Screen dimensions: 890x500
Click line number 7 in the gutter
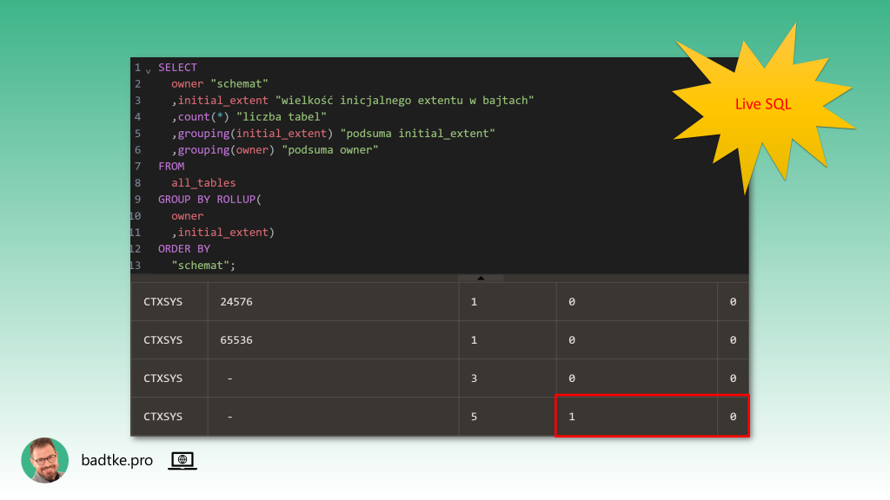pos(137,166)
